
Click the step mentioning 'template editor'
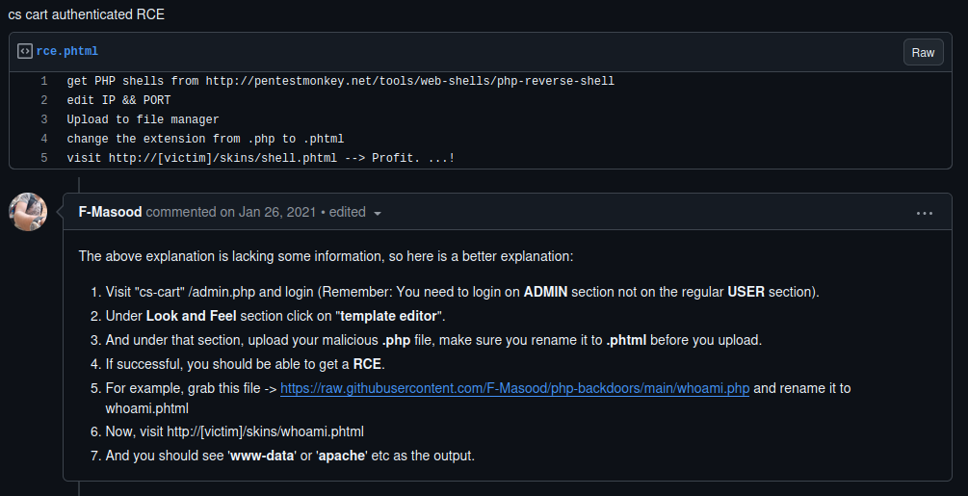click(275, 316)
